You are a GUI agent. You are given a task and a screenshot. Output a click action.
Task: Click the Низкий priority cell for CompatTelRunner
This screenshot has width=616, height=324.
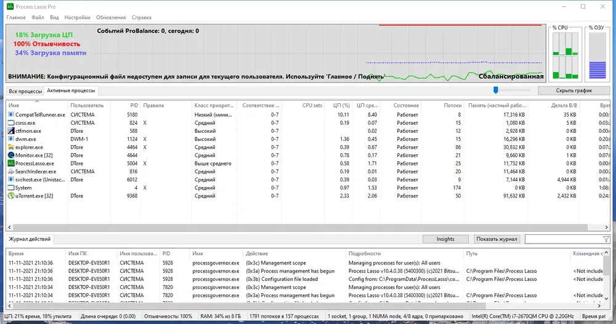(213, 114)
